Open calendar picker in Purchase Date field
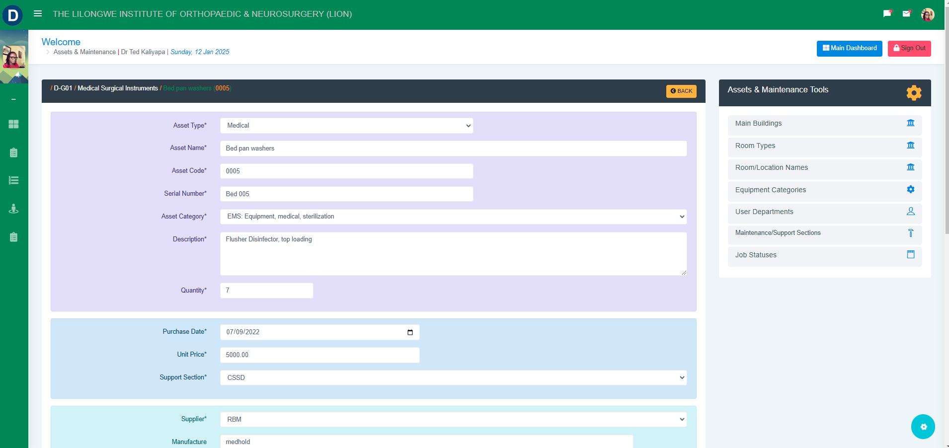The height and width of the screenshot is (448, 949). [410, 332]
